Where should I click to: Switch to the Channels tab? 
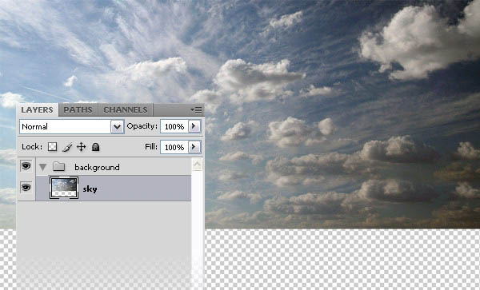point(126,109)
